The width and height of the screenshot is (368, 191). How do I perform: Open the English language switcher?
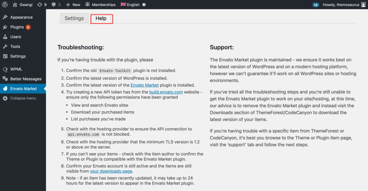coord(130,5)
